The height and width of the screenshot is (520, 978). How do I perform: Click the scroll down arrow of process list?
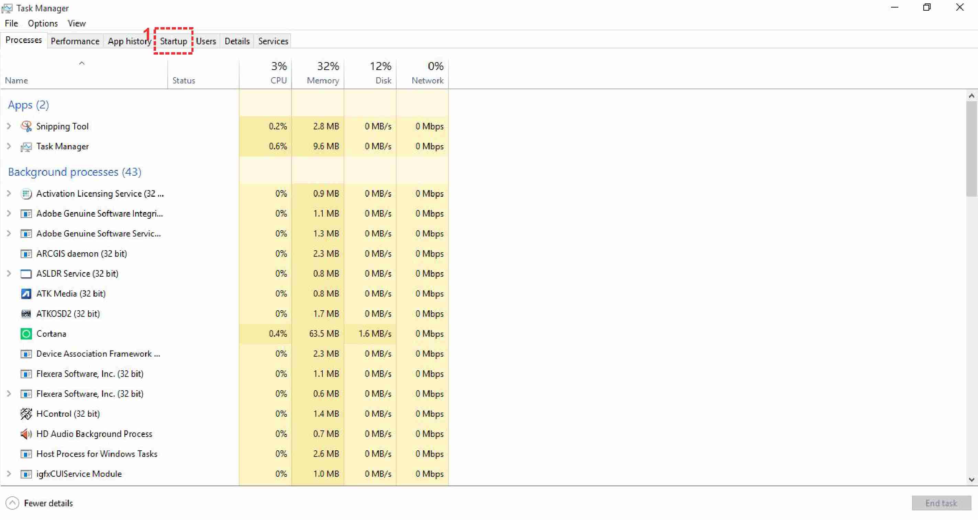(x=971, y=480)
